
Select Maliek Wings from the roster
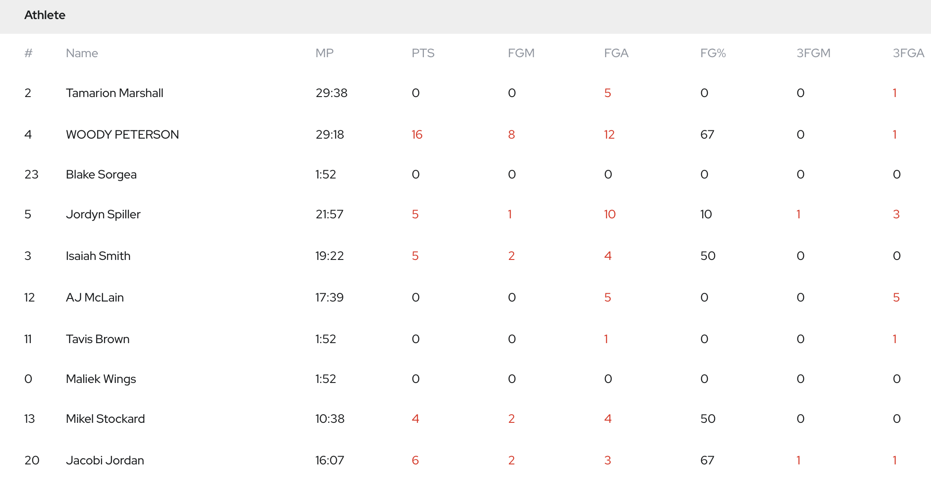(x=101, y=379)
